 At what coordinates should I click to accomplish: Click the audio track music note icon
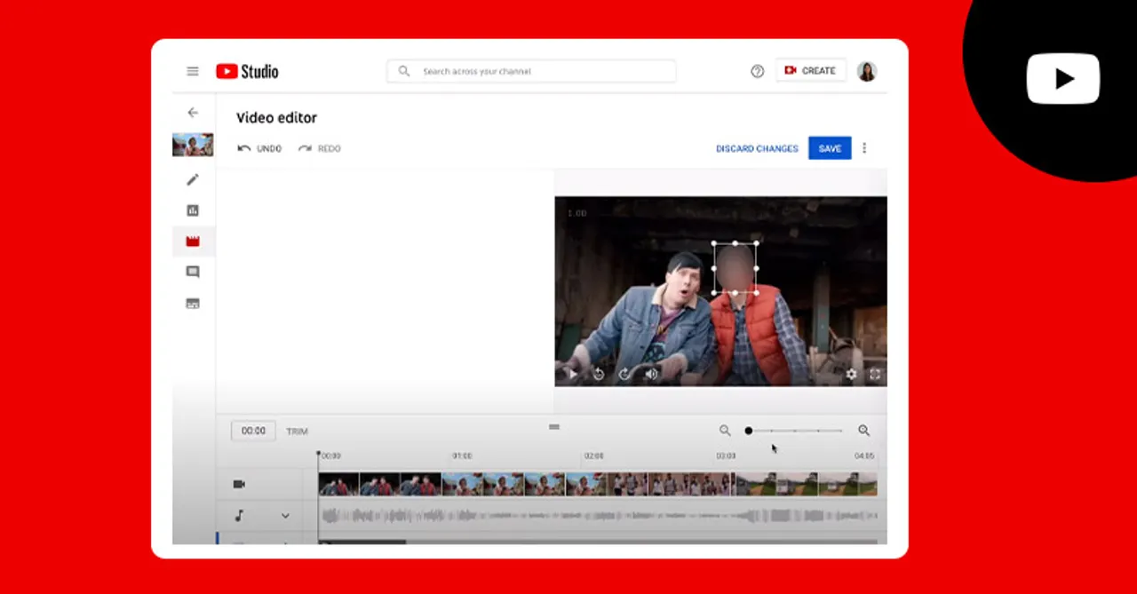click(x=239, y=515)
